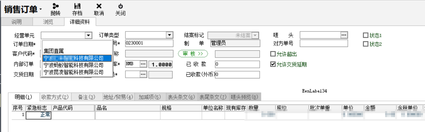Select the 详细资料 tab
The height and width of the screenshot is (132, 425).
[x=79, y=22]
